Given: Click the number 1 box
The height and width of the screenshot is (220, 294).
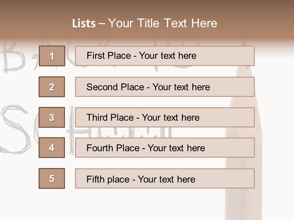Looking at the screenshot, I should [52, 56].
